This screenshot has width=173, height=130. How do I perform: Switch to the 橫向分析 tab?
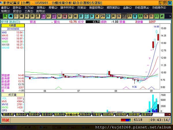pos(21,114)
